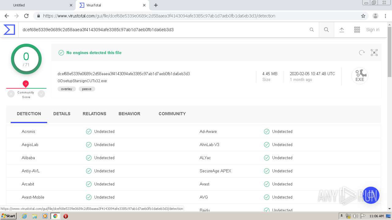Viewport: 392px width, 220px height.
Task: Open the media player taskbar icon
Action: click(45, 216)
